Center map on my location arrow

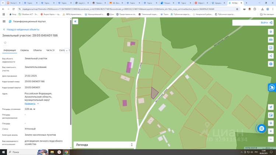point(271,107)
